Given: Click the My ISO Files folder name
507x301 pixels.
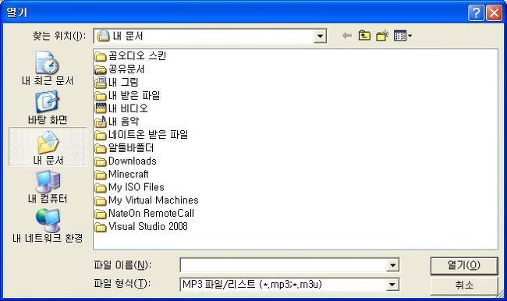Looking at the screenshot, I should tap(136, 187).
